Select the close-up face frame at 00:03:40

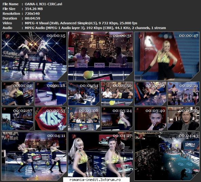point(150,118)
